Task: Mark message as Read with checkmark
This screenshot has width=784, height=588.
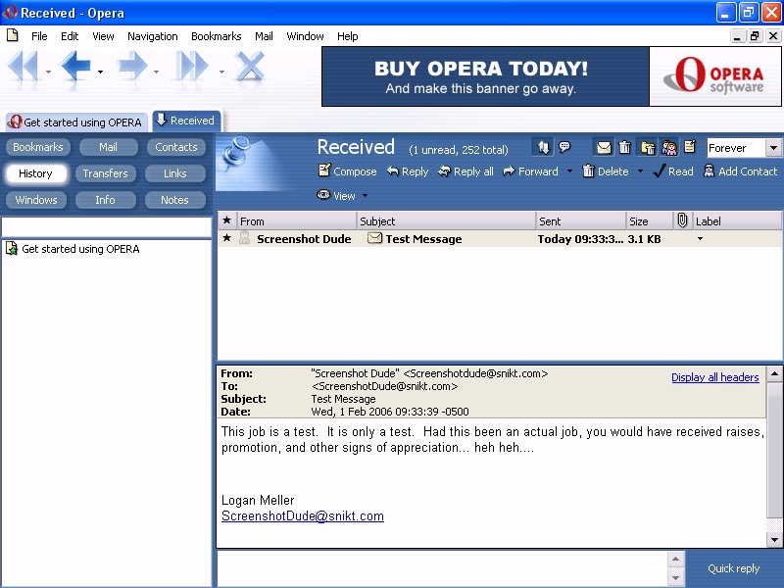Action: tap(673, 171)
